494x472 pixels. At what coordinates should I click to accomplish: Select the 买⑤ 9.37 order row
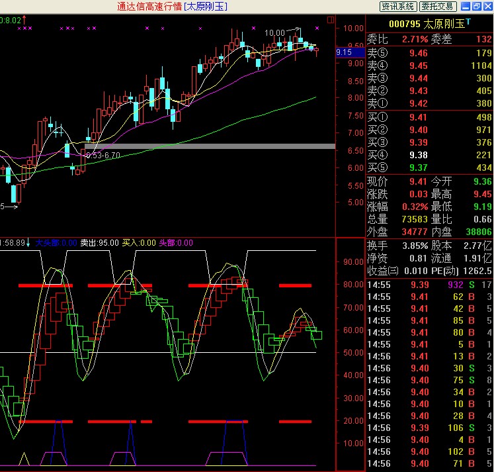click(429, 167)
